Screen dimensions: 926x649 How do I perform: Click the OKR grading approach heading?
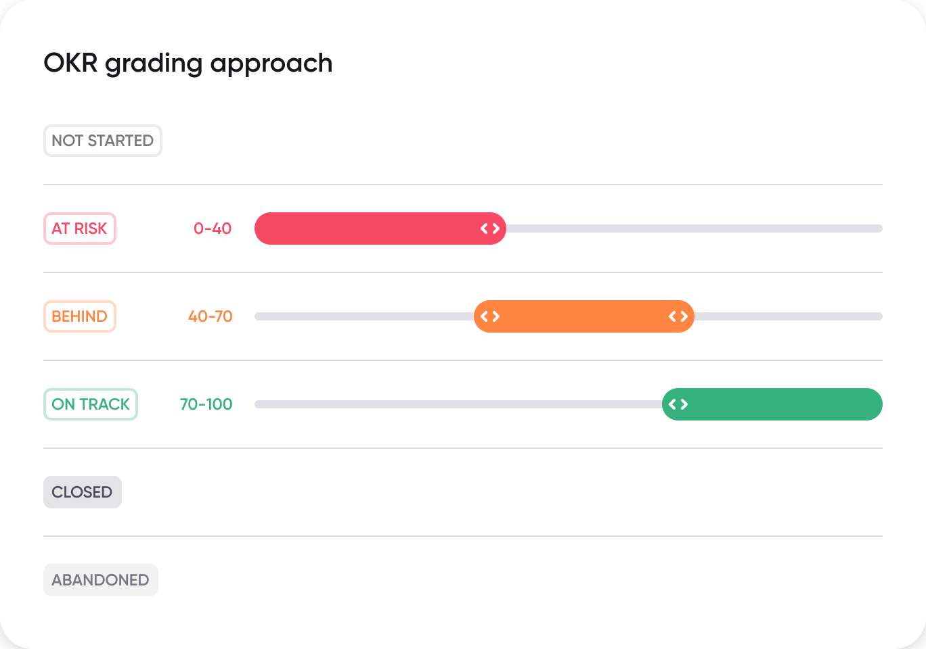point(188,64)
